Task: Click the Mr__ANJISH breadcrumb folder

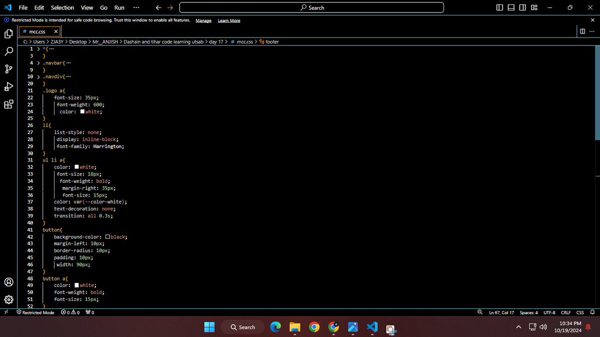Action: pyautogui.click(x=105, y=42)
